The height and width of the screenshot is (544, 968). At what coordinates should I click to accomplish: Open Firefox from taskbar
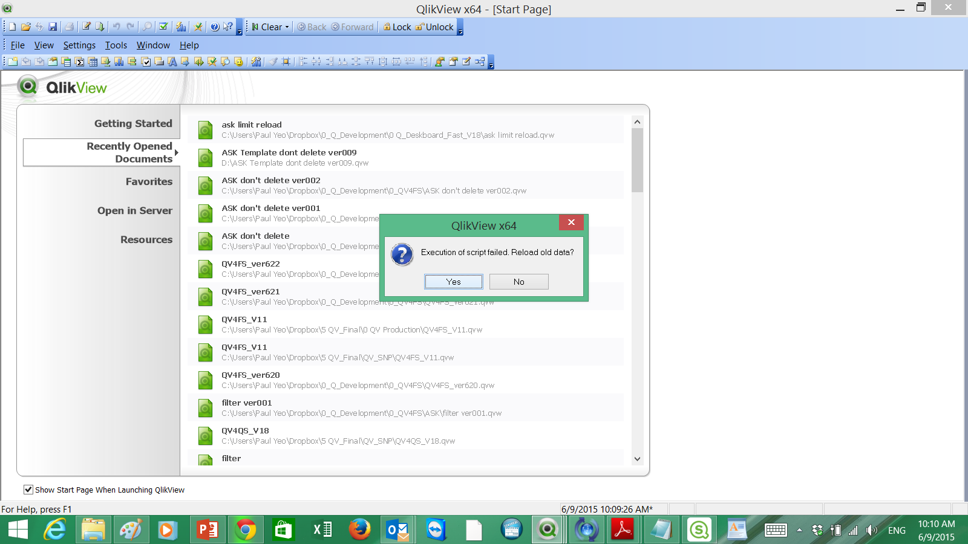[x=360, y=530]
